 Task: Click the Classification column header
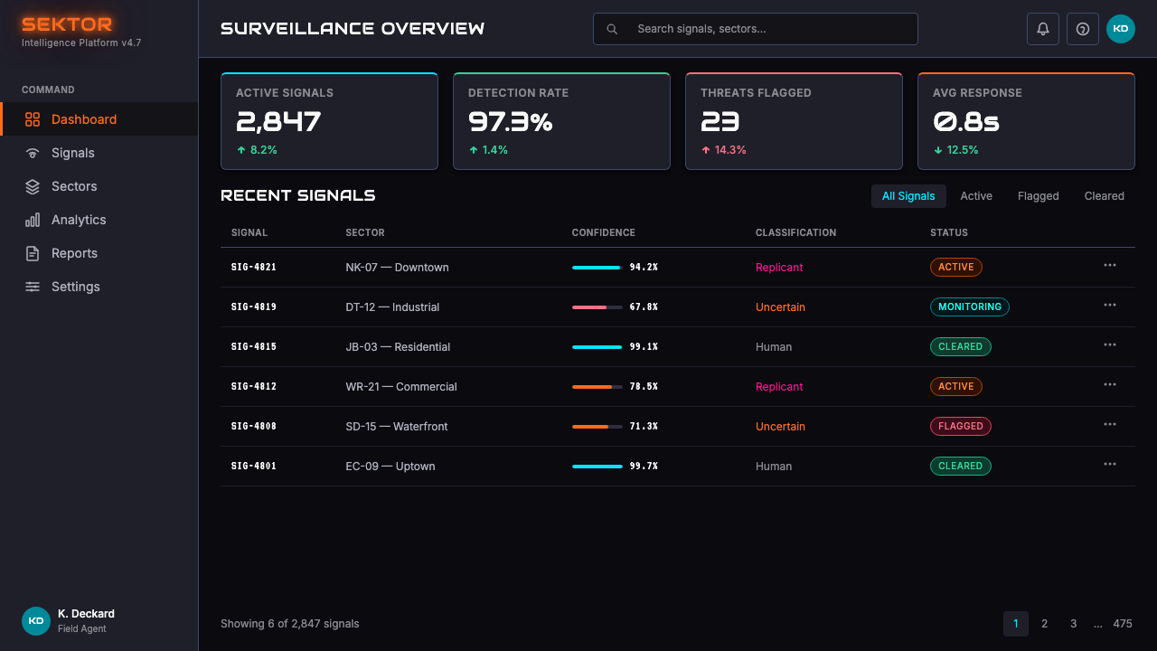point(795,232)
